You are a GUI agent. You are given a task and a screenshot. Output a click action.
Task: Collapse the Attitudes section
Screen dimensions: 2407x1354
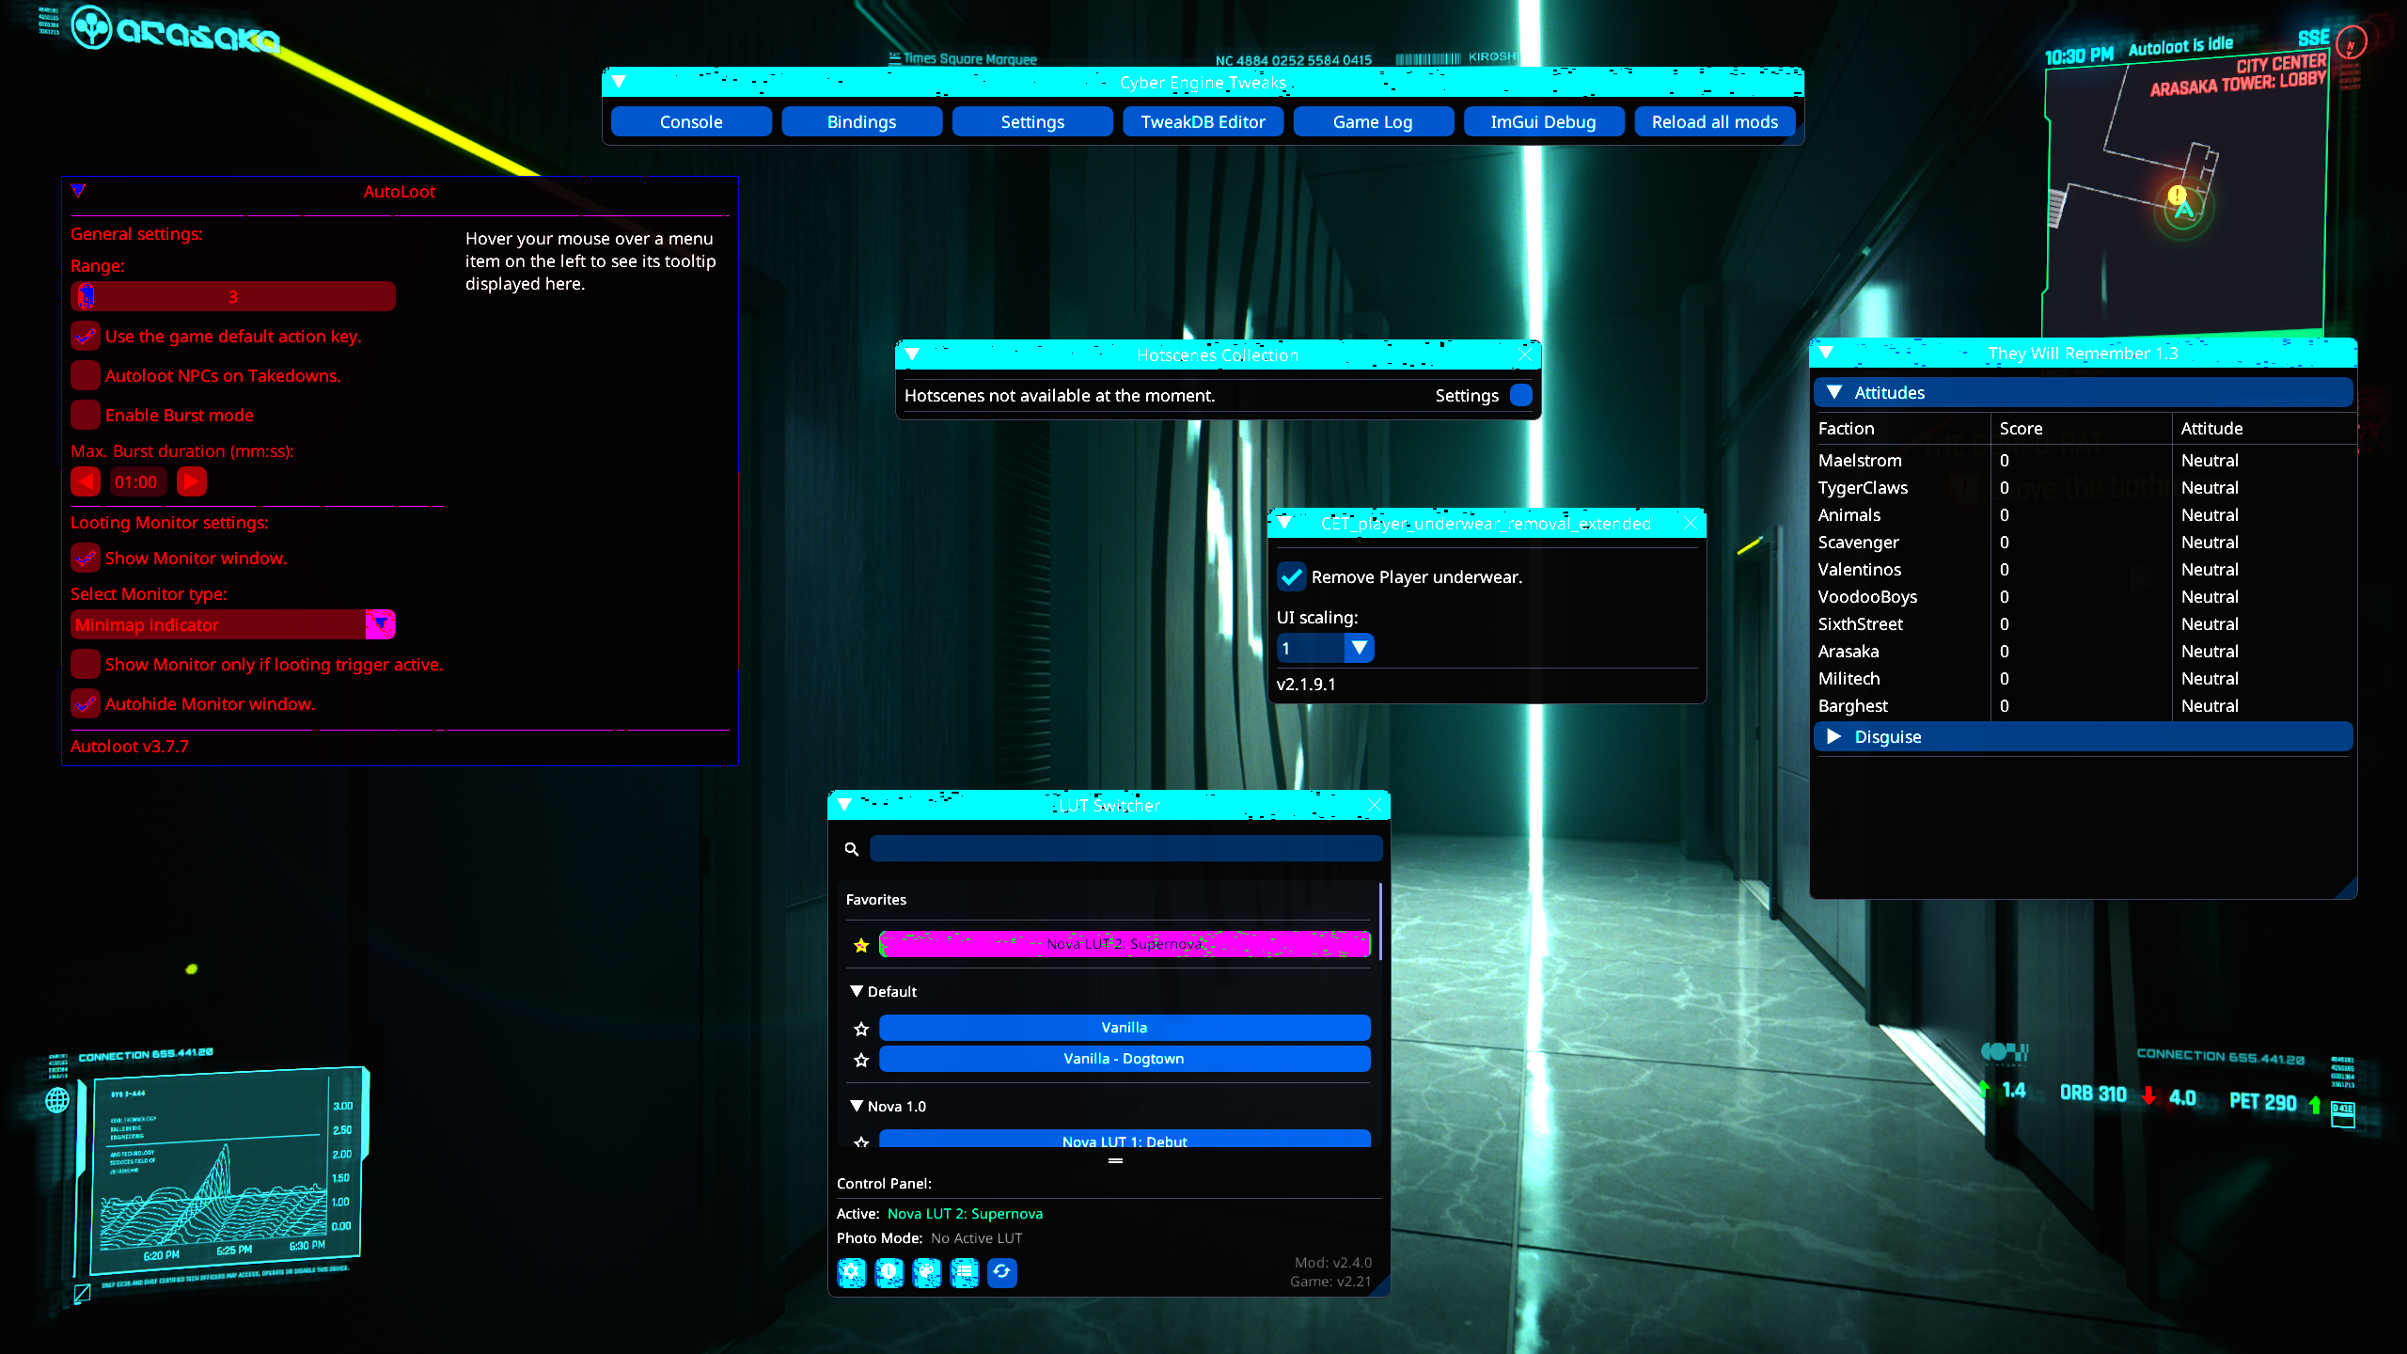(x=2083, y=392)
